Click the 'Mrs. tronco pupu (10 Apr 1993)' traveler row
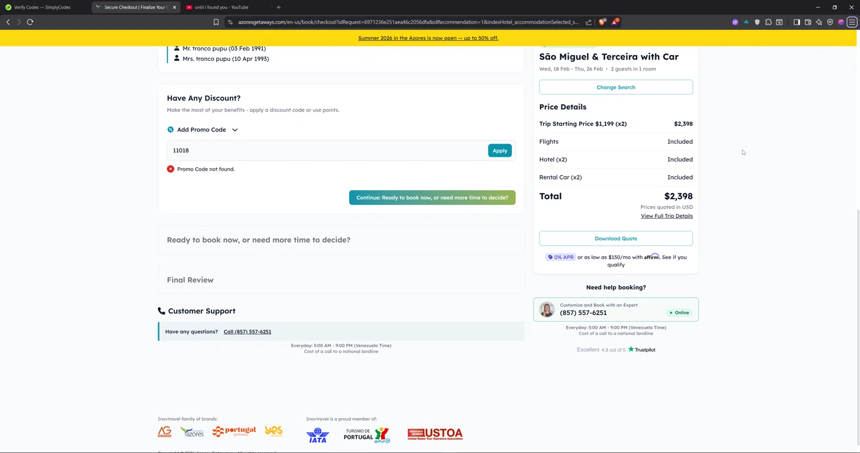Viewport: 860px width, 453px height. coord(221,58)
